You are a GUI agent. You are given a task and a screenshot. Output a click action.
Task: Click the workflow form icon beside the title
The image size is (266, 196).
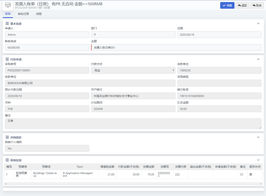tap(8, 5)
